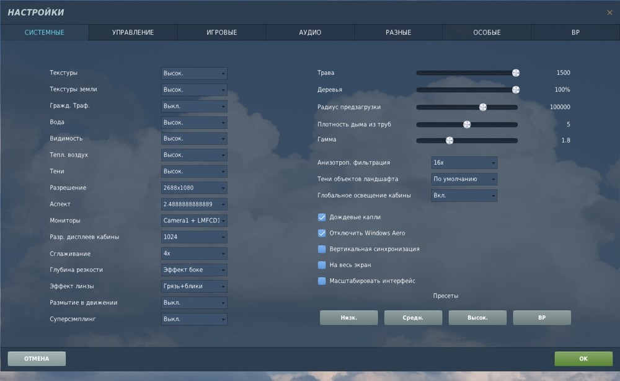Apply the Средн. preset
Screen dimensions: 620x381
click(413, 318)
